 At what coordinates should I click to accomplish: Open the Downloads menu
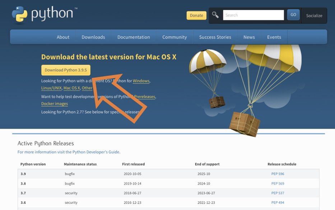[93, 37]
